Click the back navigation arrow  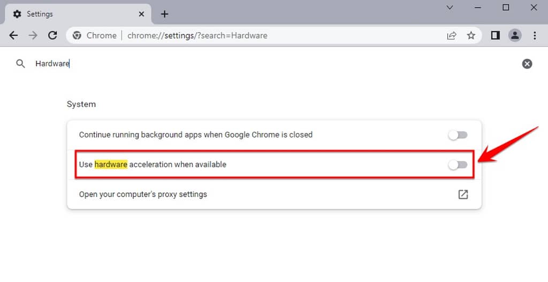13,35
